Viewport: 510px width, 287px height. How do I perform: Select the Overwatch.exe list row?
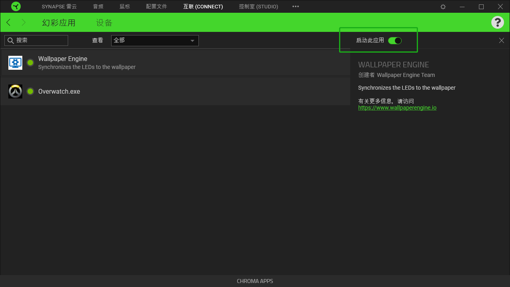point(175,91)
